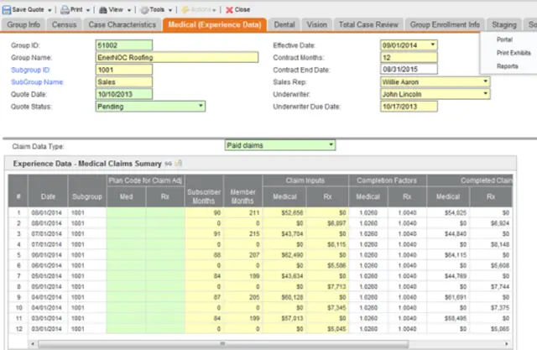Open the Group Enrollment Info tab
This screenshot has width=537, height=350.
coord(445,24)
